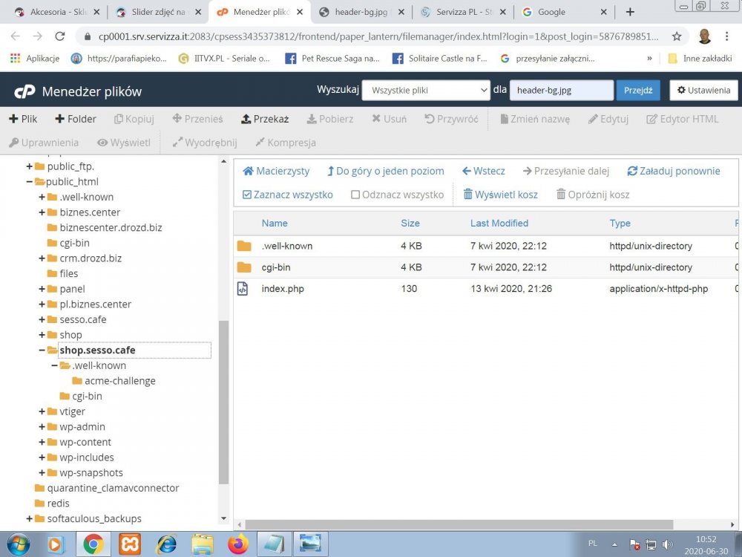The height and width of the screenshot is (557, 742).
Task: Click Kopiuj in the toolbar
Action: (134, 119)
